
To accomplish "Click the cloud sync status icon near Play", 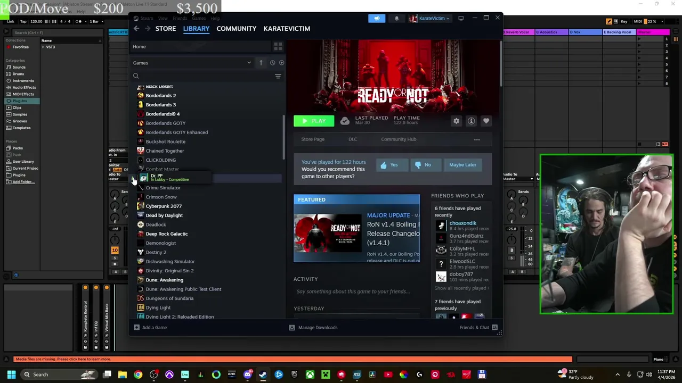I will point(345,121).
